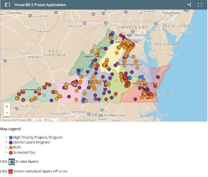Click the Fredericksburg District label
The image size is (208, 177).
coord(129,64)
